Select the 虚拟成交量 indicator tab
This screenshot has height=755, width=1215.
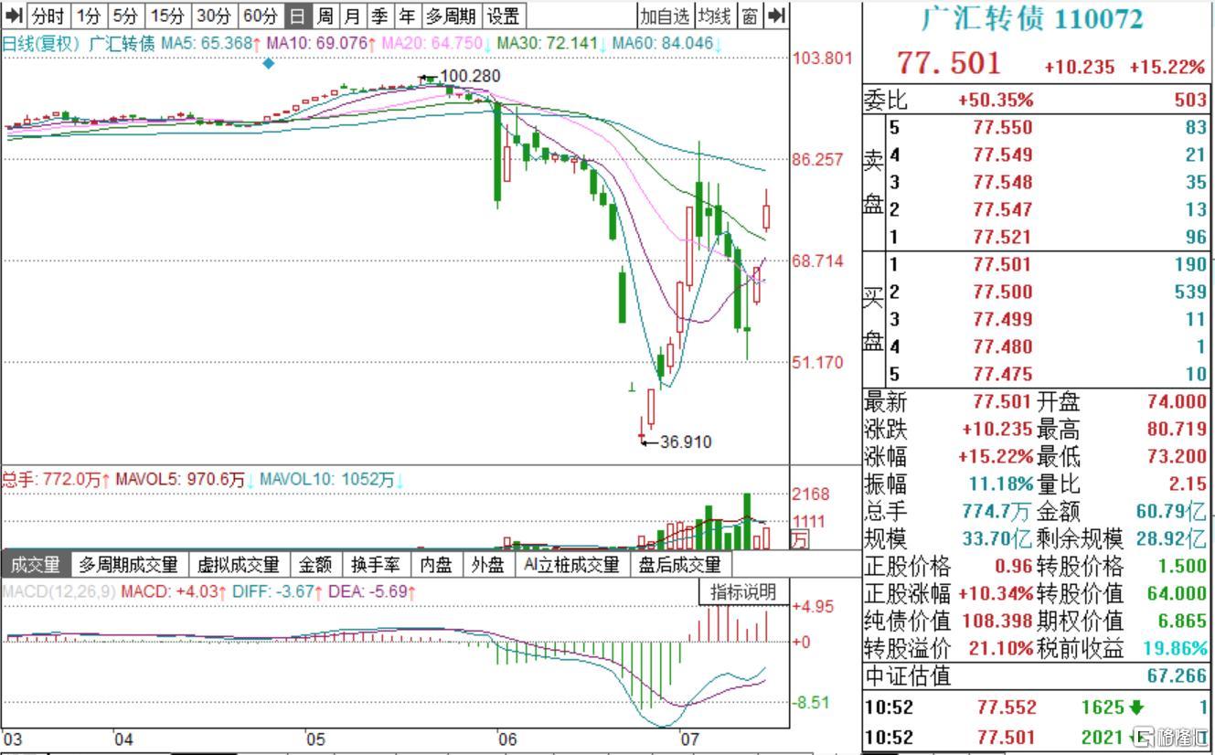(239, 565)
